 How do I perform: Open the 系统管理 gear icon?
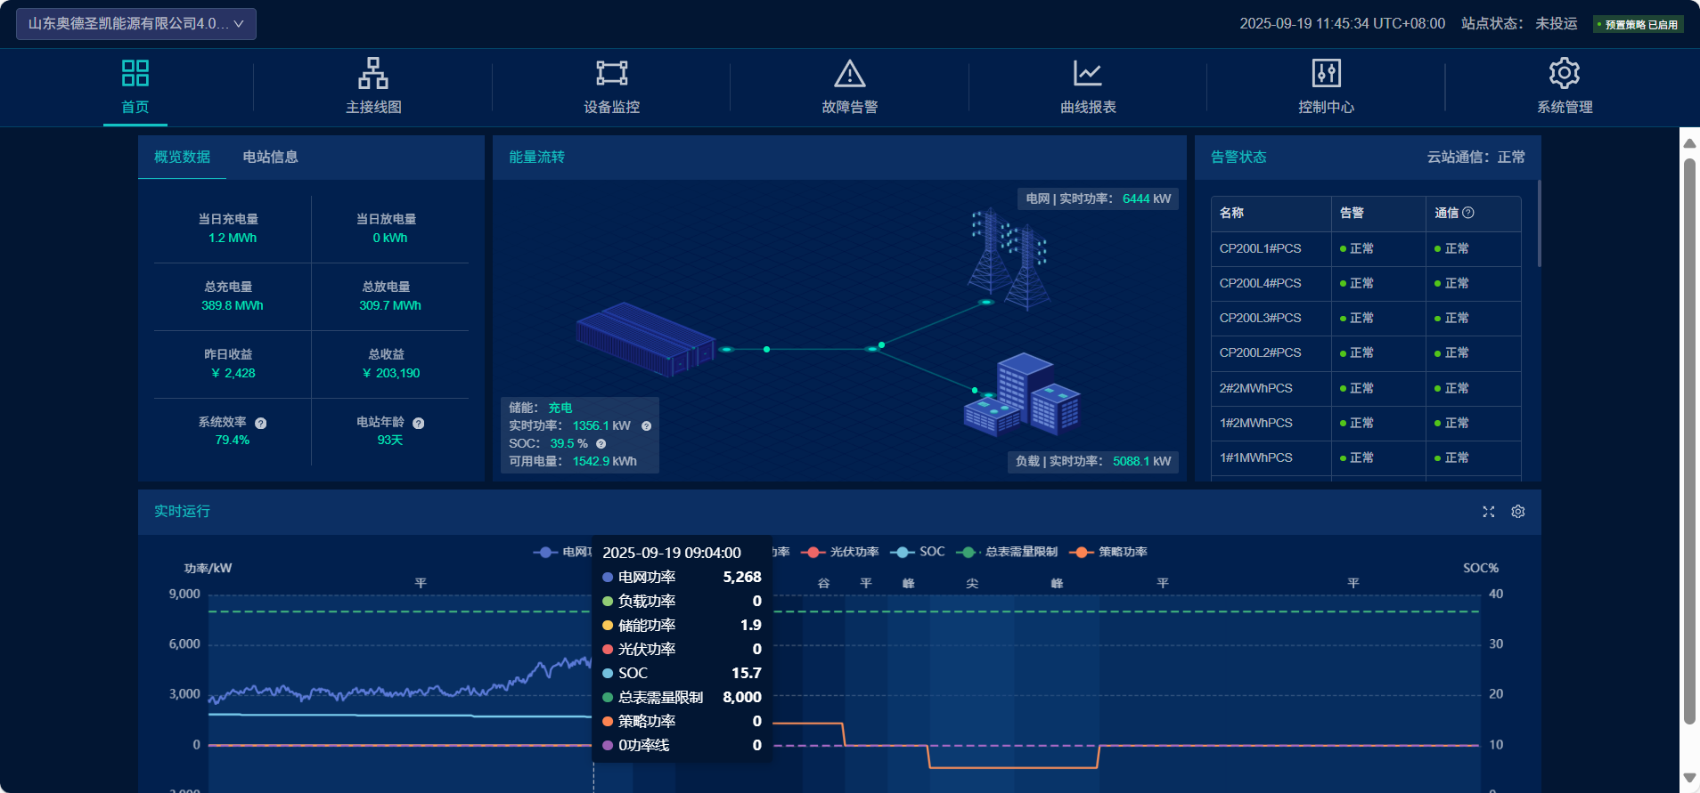[x=1564, y=74]
